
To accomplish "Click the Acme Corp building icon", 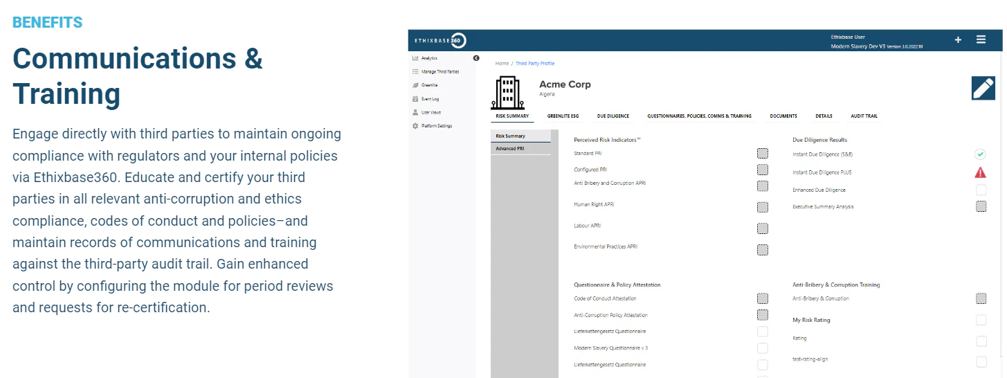I will click(509, 93).
